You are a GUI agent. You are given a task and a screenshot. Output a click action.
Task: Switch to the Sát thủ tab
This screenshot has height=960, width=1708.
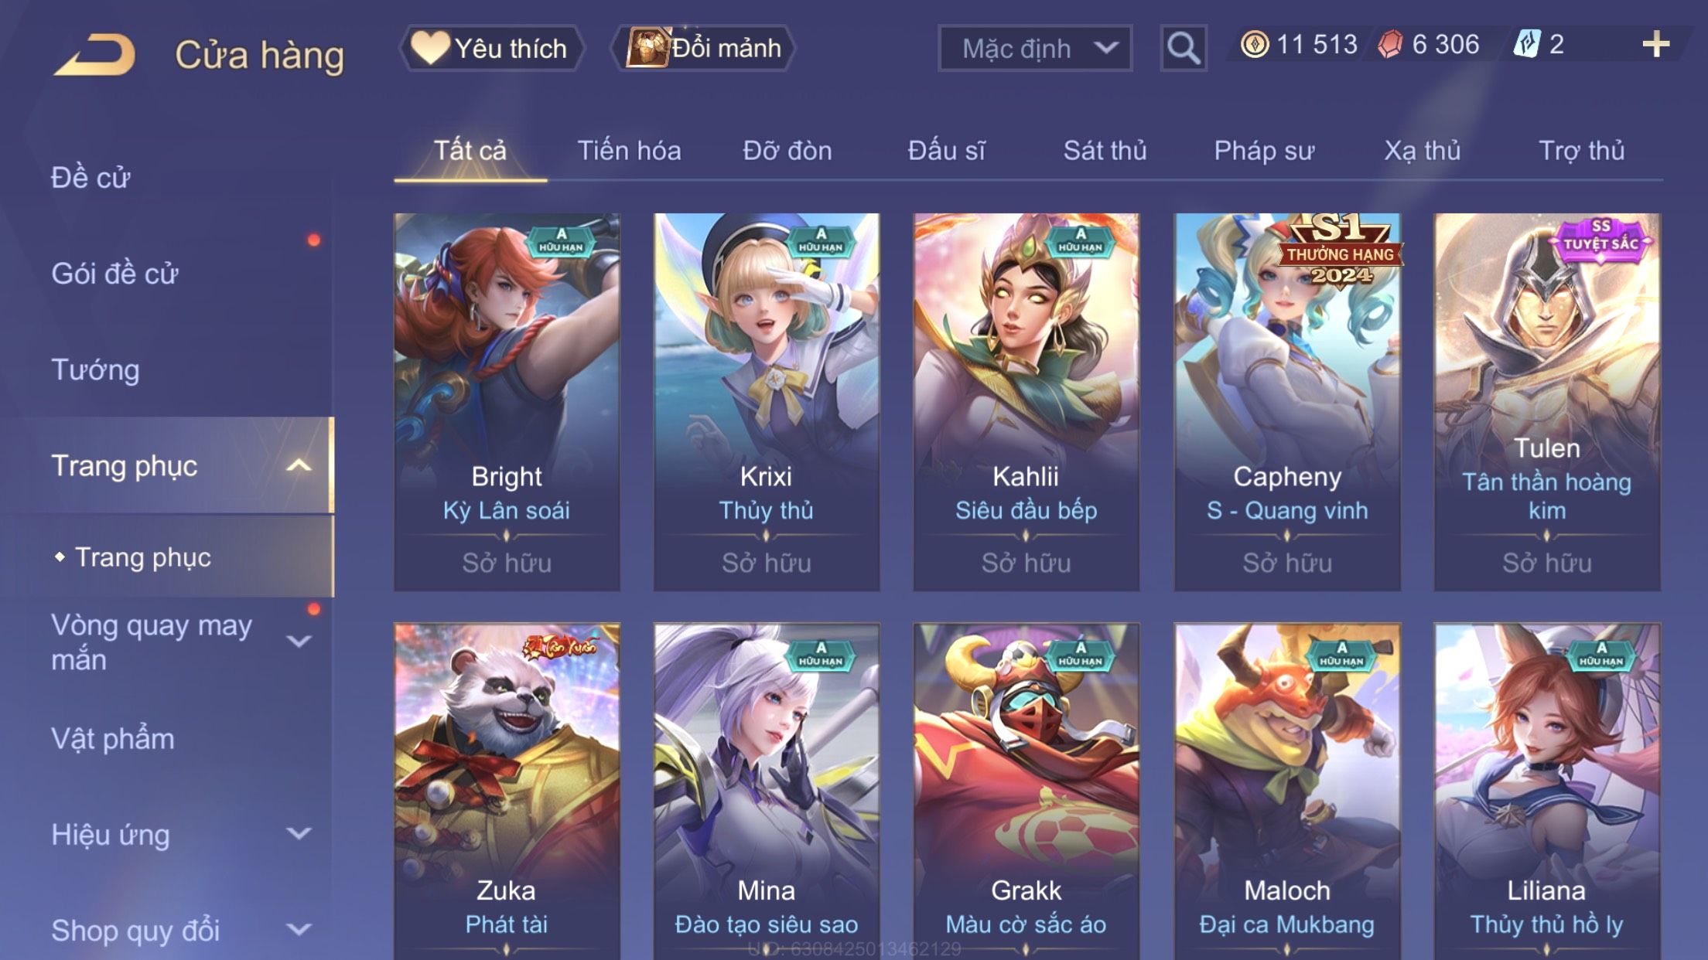(x=1105, y=150)
